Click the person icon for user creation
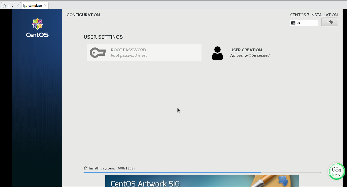The image size is (347, 187). tap(217, 53)
